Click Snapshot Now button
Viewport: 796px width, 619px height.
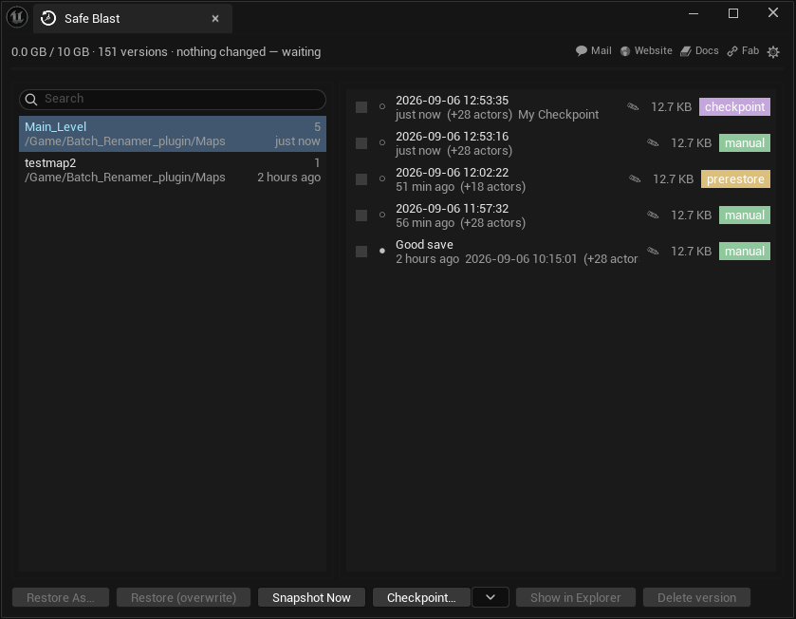coord(311,598)
